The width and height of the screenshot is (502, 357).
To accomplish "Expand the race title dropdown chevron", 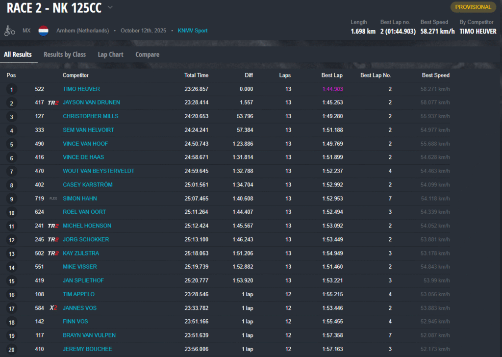I will point(110,7).
